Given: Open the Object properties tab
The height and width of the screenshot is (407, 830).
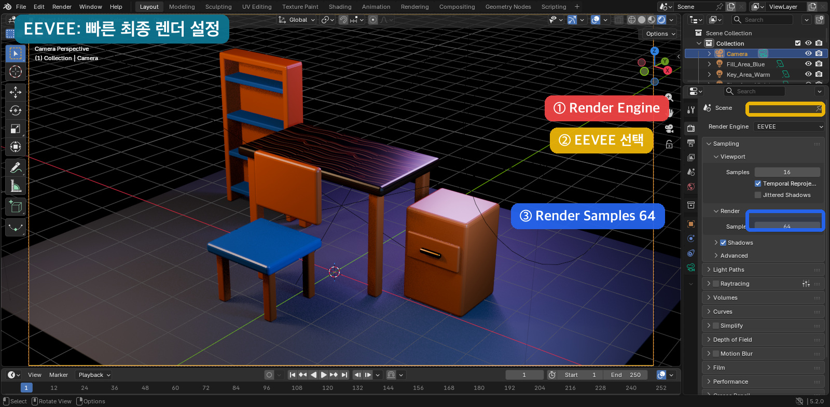Looking at the screenshot, I should (691, 224).
